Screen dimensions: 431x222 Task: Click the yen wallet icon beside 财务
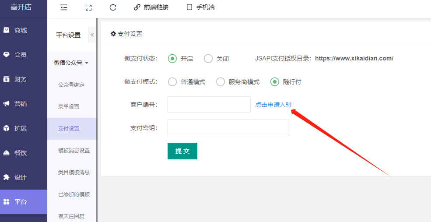click(x=6, y=79)
